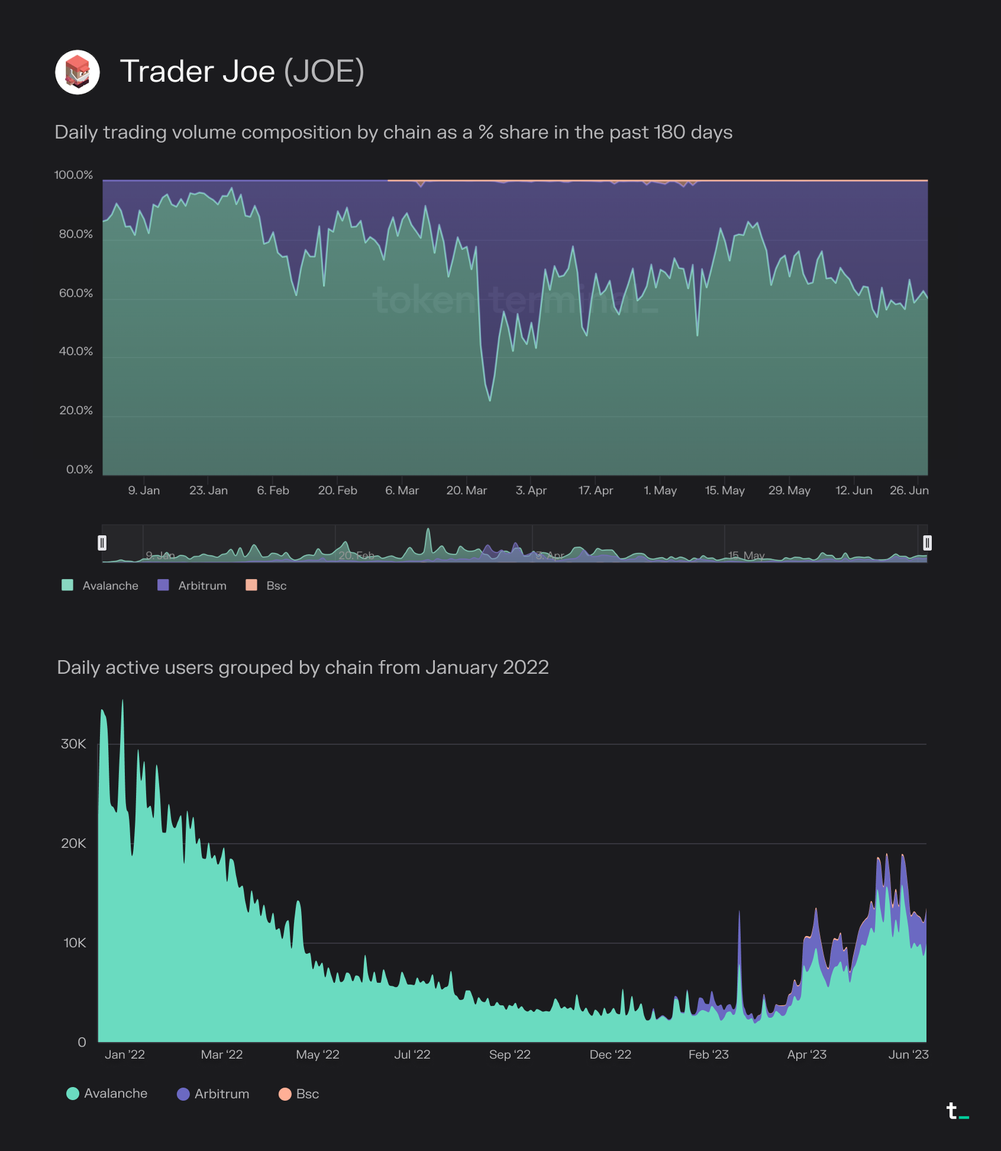The width and height of the screenshot is (1001, 1151).
Task: Click the May '22 x-axis label
Action: click(x=318, y=1054)
